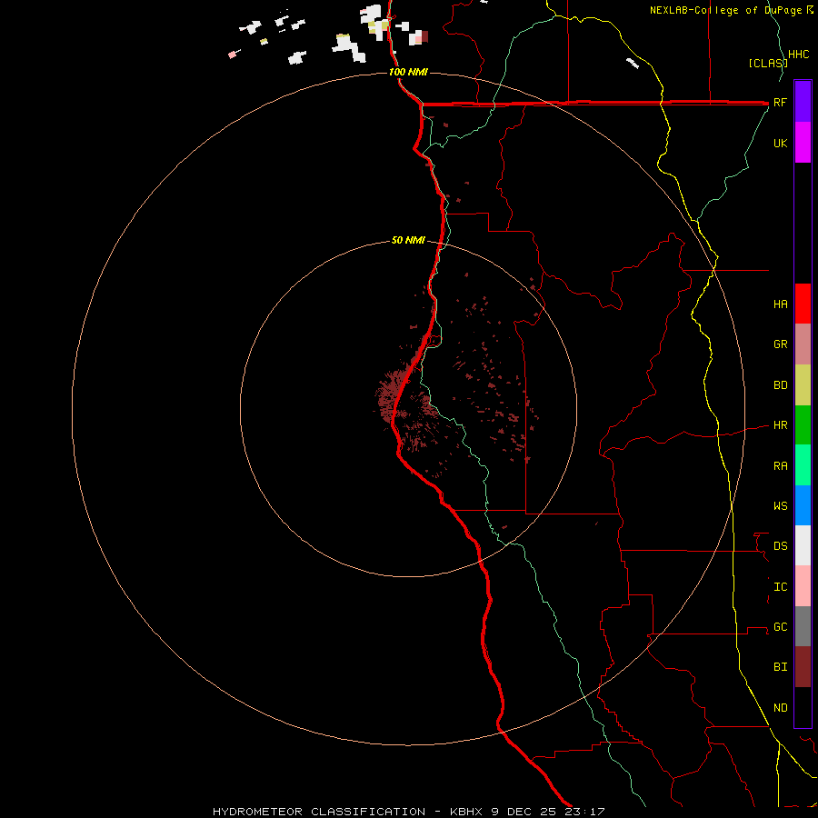
Task: Click the GR legend label
Action: pos(780,344)
